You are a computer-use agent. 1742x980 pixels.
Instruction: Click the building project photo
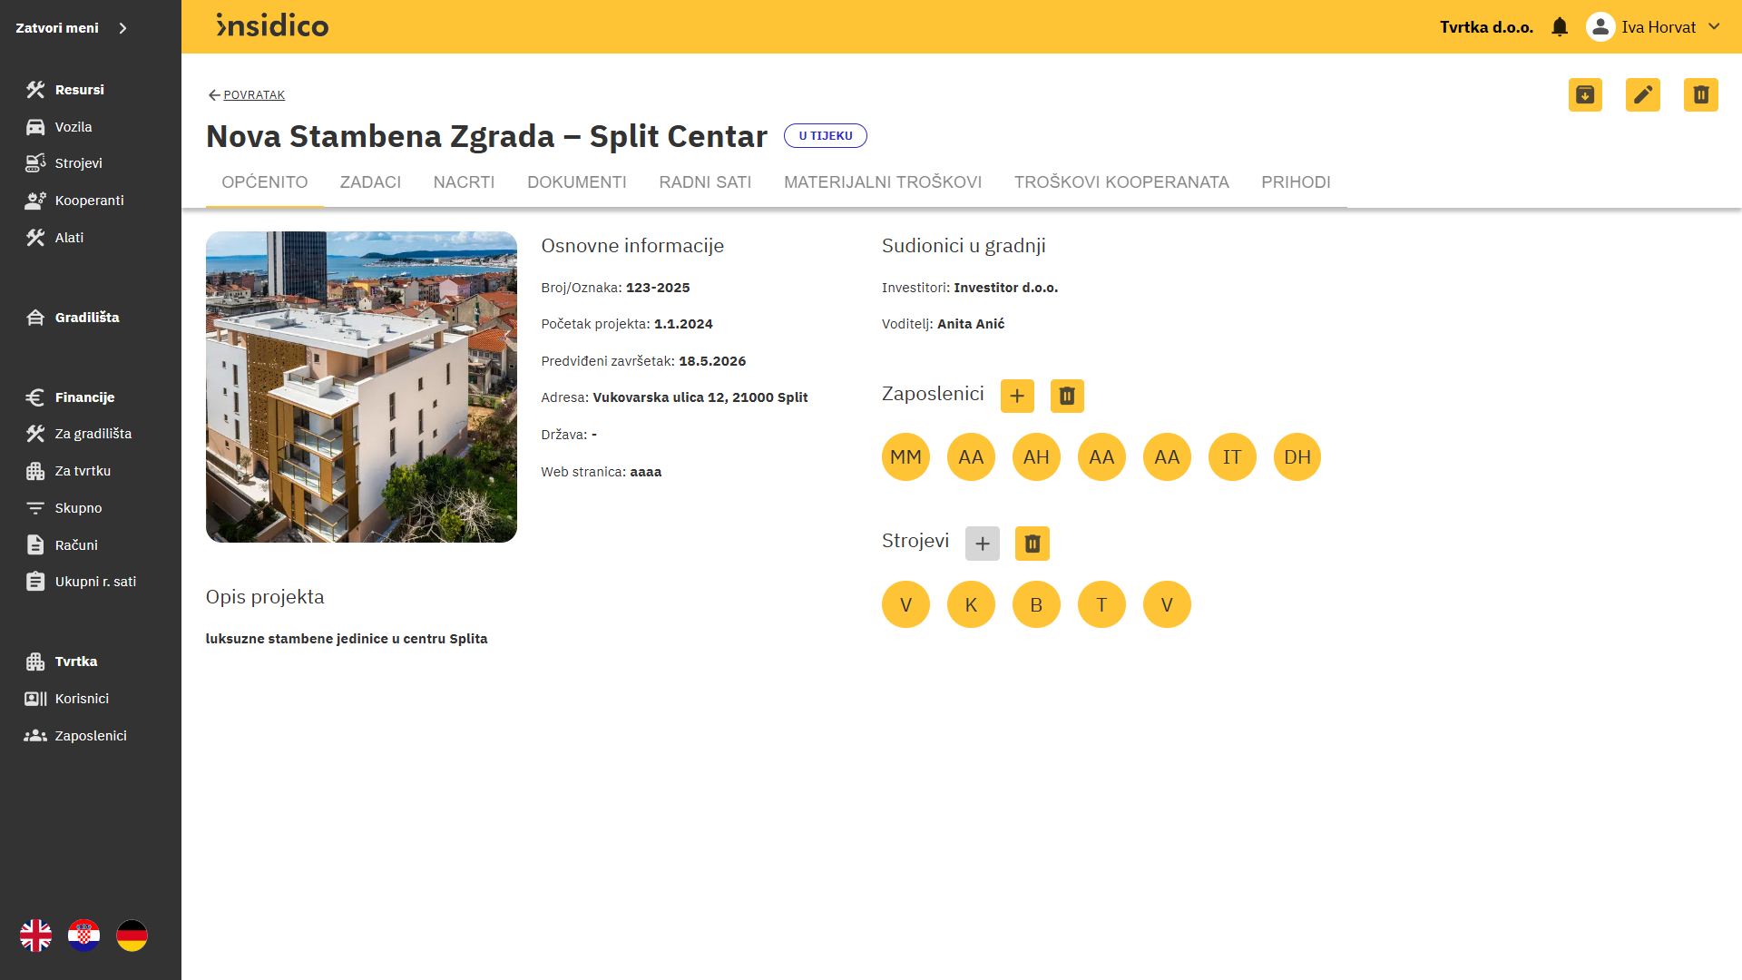click(361, 387)
